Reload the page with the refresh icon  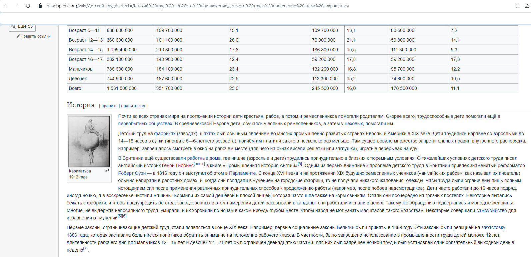coord(28,6)
